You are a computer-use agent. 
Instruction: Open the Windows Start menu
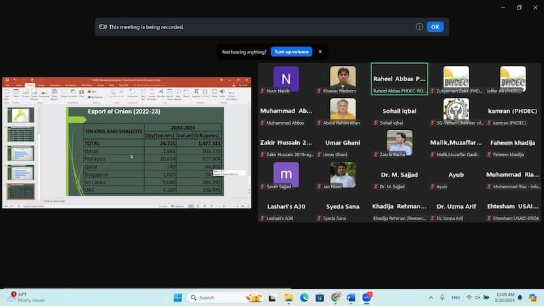(x=177, y=297)
